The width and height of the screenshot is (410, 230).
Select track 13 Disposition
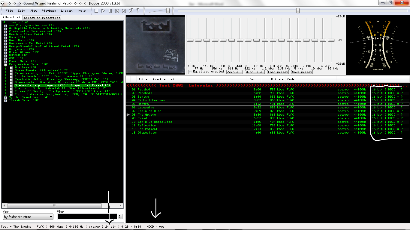coord(267,133)
